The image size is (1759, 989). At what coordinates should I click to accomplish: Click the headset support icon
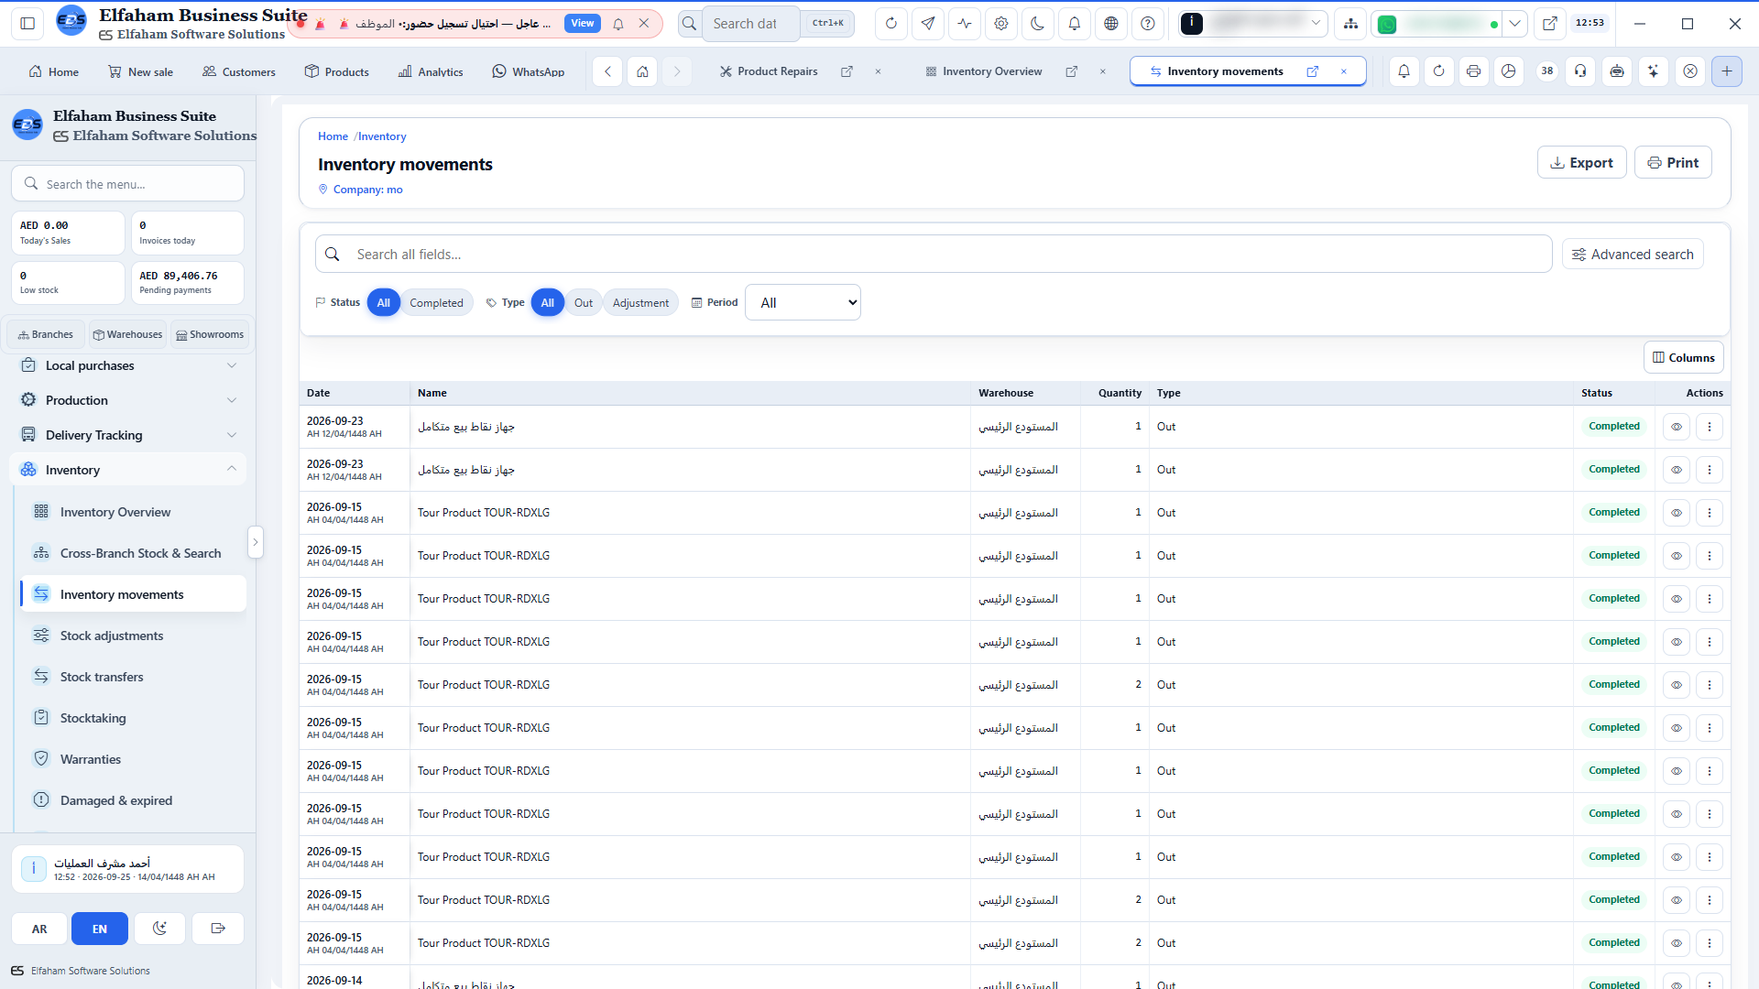click(x=1580, y=71)
